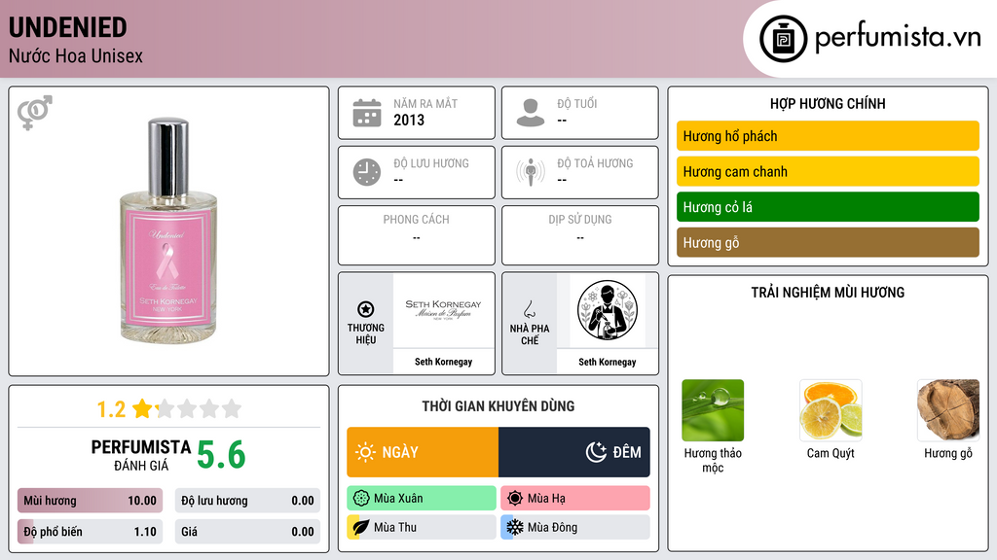Click the Mùa Thu season bar
This screenshot has height=560, width=997.
(422, 527)
